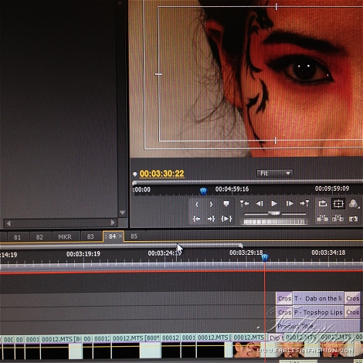Go to In point icon

196,219
